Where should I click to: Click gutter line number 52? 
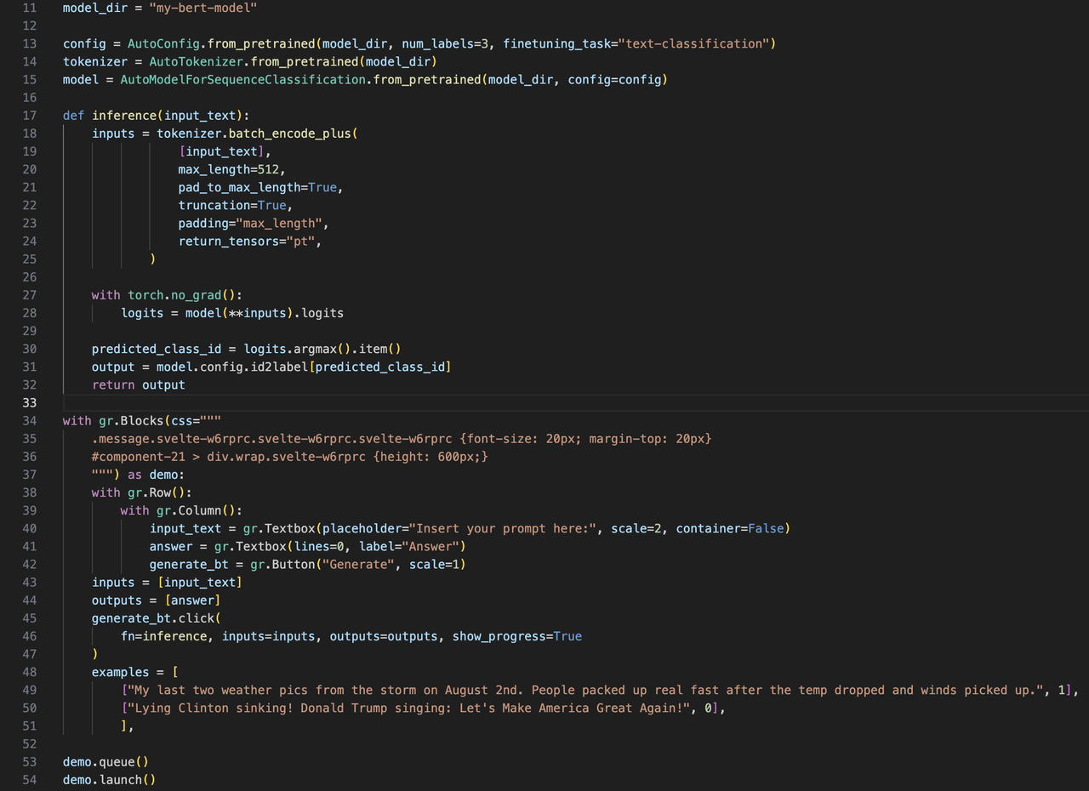(x=30, y=743)
